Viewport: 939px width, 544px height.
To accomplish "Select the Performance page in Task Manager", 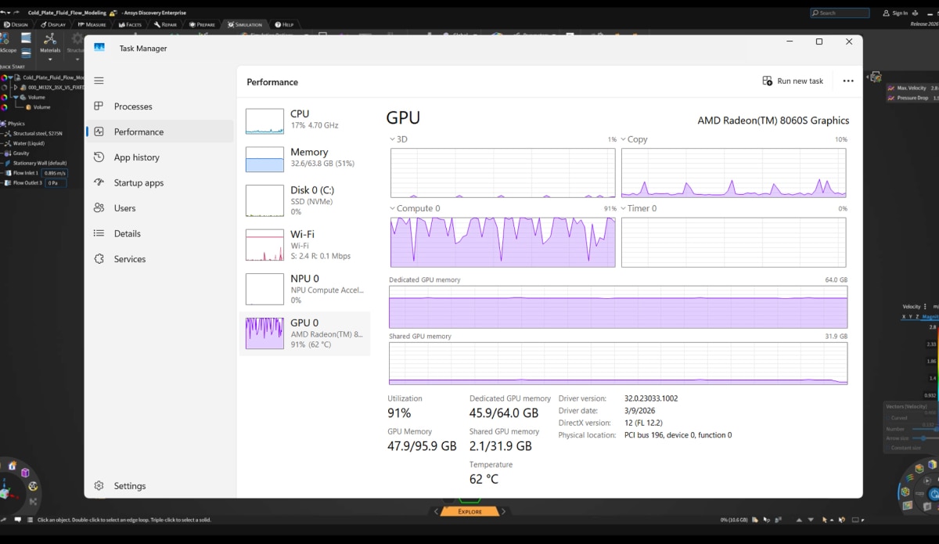I will tap(160, 131).
